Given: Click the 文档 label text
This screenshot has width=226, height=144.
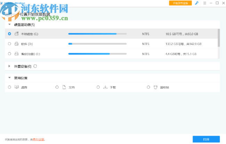Looking at the screenshot, I should (72, 87).
